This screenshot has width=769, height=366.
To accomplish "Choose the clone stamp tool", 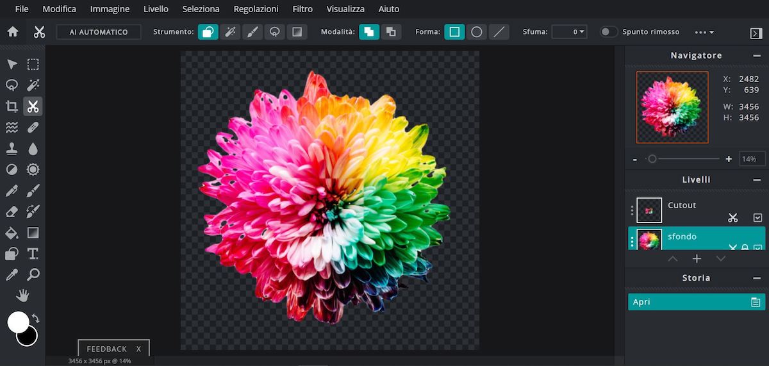I will tap(12, 149).
